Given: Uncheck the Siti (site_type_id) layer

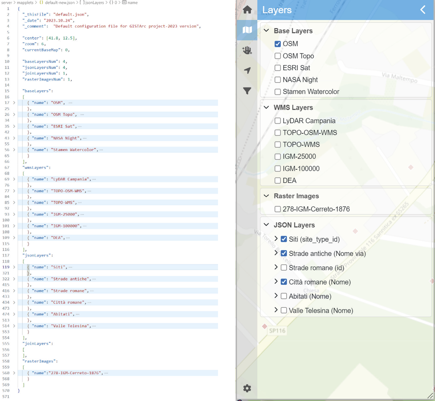Looking at the screenshot, I should [x=284, y=239].
